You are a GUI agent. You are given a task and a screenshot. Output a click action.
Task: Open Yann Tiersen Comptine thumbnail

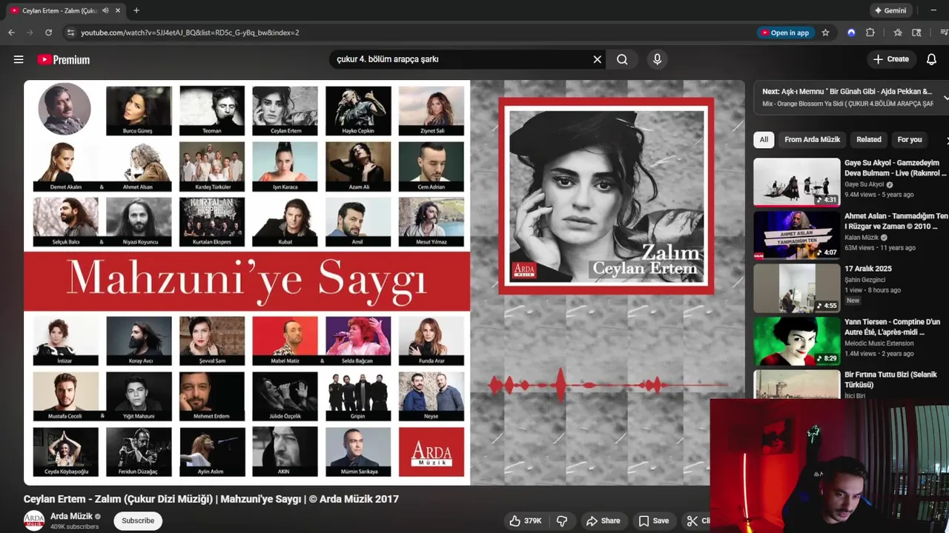797,341
